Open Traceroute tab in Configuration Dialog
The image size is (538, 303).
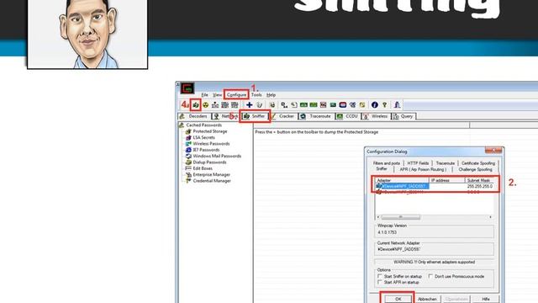click(x=446, y=163)
